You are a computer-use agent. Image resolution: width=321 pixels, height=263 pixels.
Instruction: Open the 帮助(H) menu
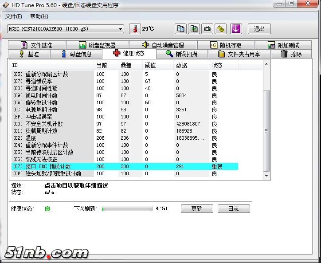39,16
